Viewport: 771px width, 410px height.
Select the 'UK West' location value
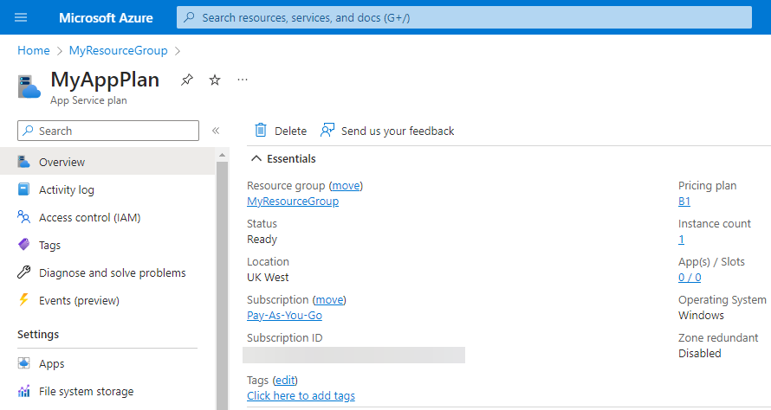click(268, 278)
